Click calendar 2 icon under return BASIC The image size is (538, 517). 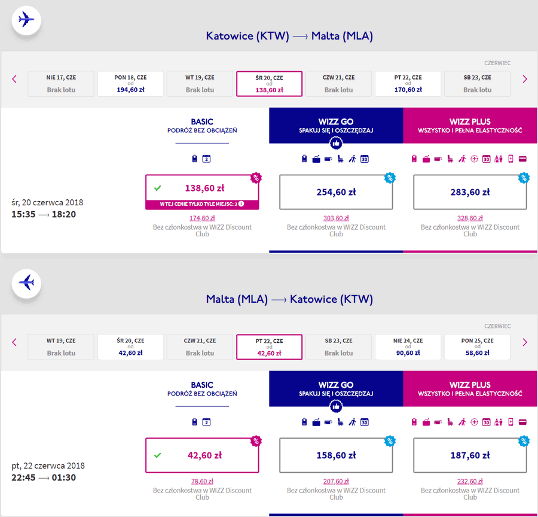206,422
